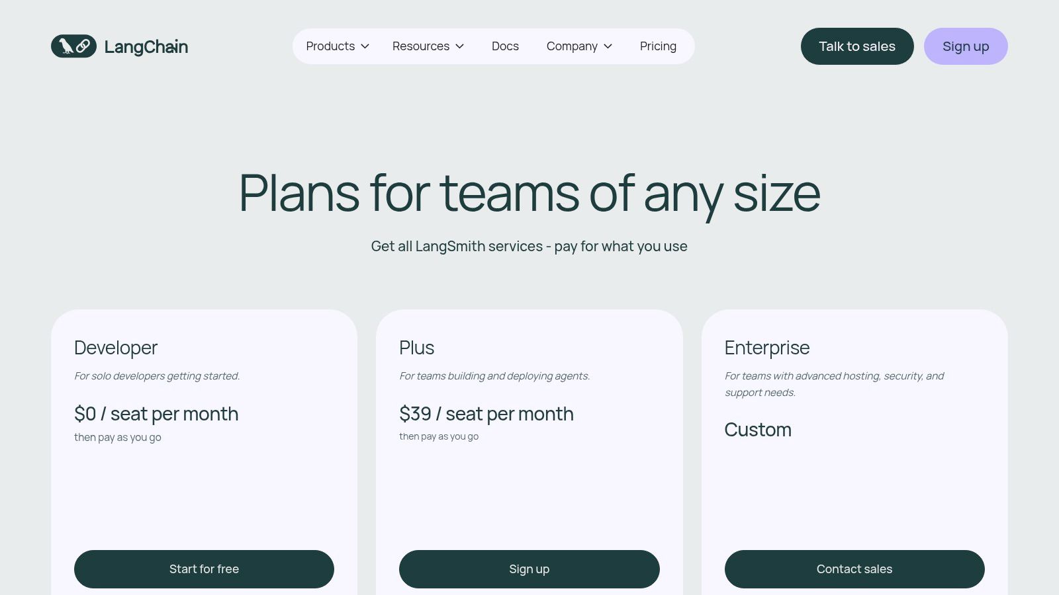
Task: Click the Plans for teams heading
Action: pyautogui.click(x=529, y=194)
